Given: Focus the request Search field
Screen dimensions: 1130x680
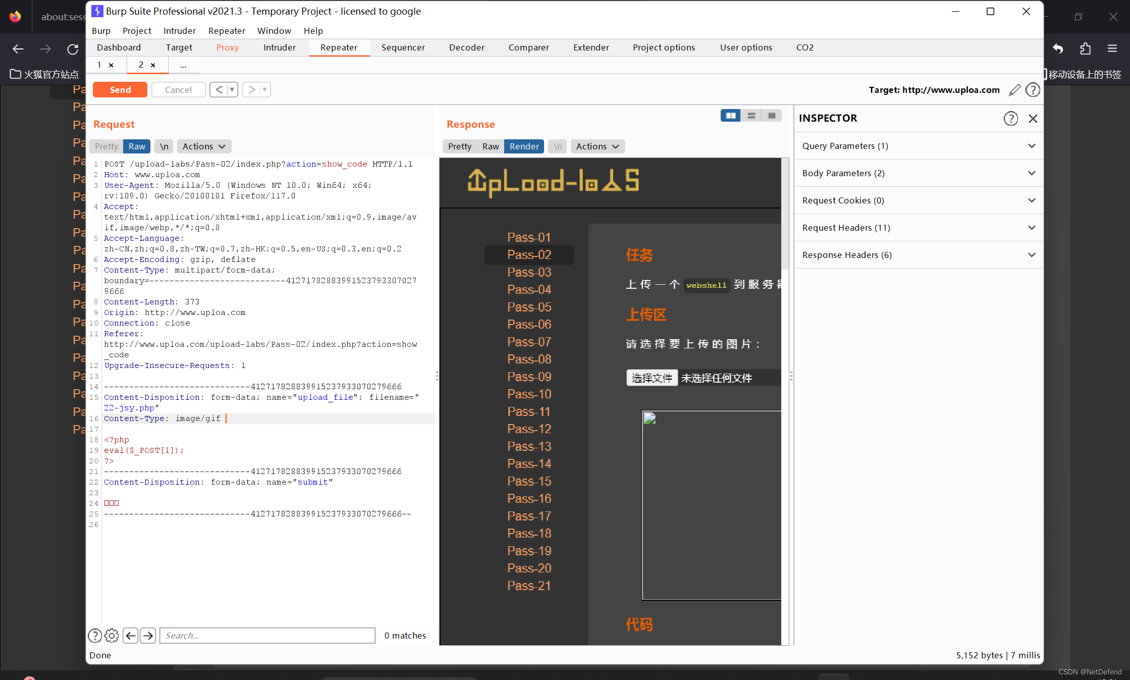Looking at the screenshot, I should click(267, 636).
